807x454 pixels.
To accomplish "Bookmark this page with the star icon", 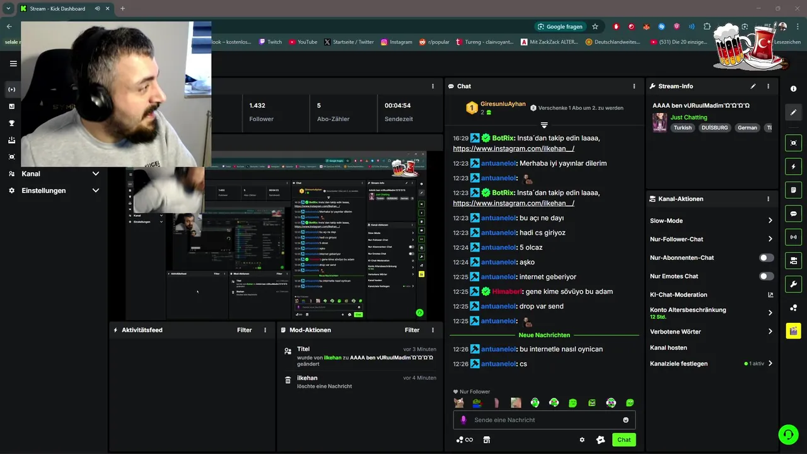I will [595, 26].
